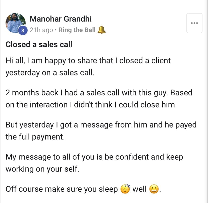
Task: Click the grinning face emoji
Action: (x=153, y=189)
